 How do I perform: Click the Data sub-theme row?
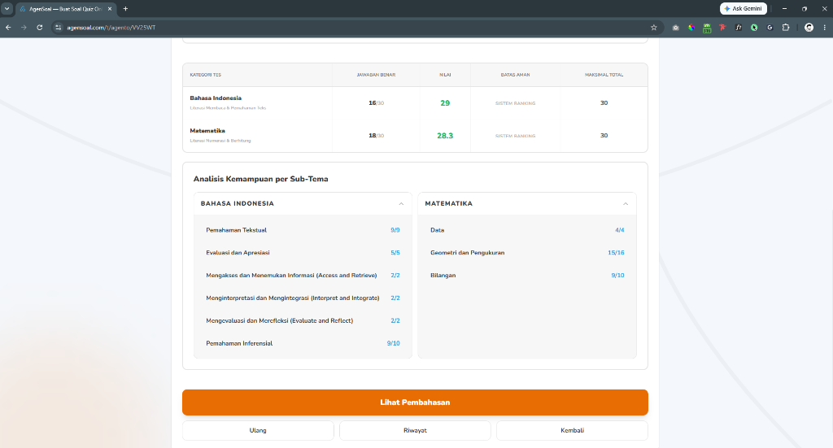(527, 230)
